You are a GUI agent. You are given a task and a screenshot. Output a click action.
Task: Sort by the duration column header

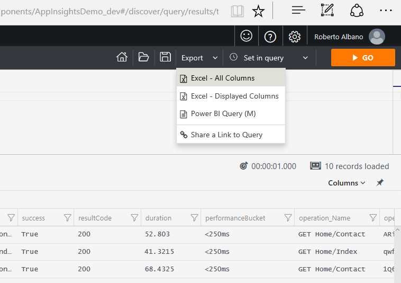[x=158, y=218]
